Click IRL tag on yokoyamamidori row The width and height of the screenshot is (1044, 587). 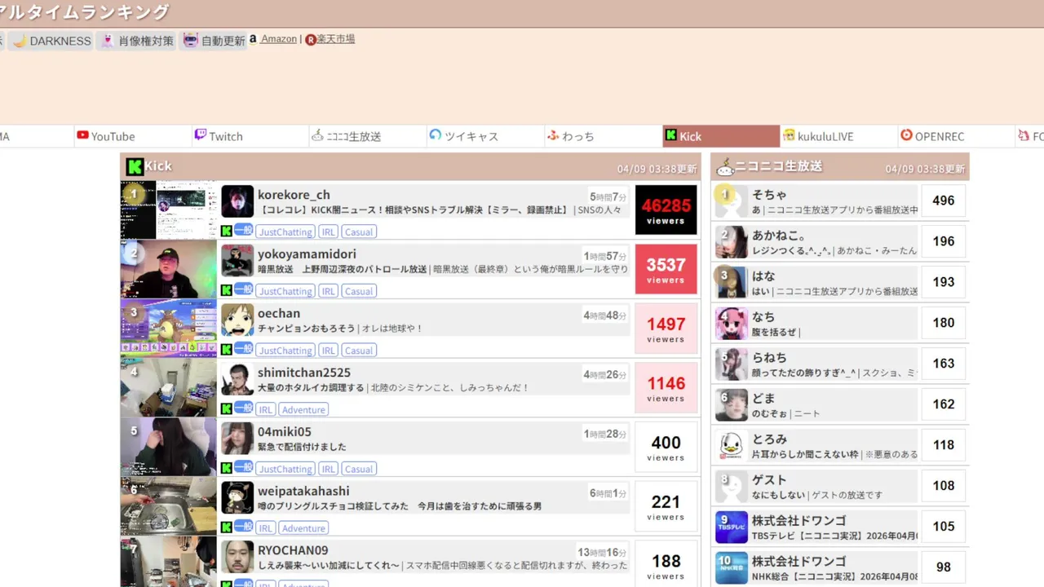pos(328,291)
